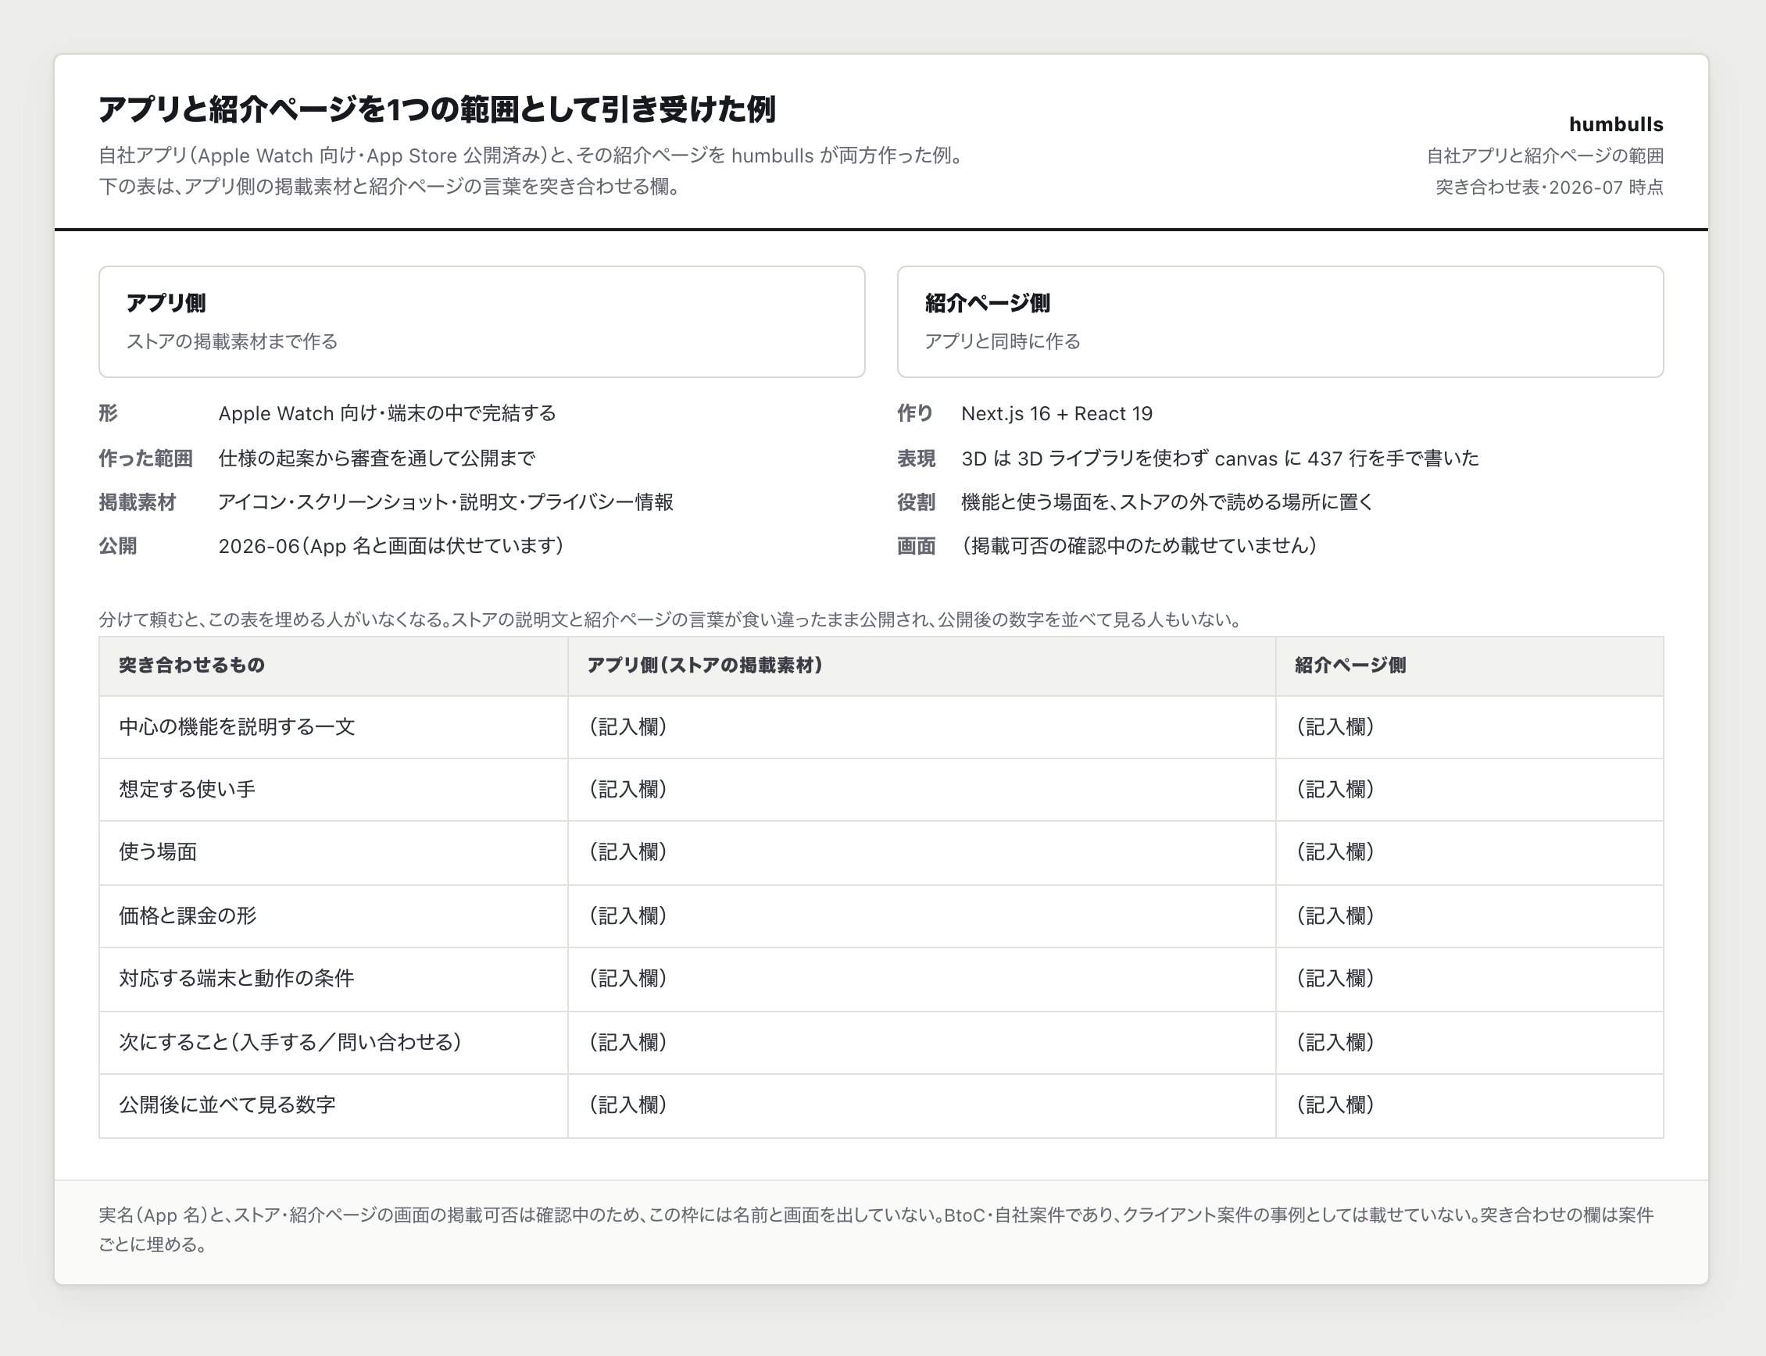Click the 表現 label
The image size is (1766, 1356).
(916, 459)
